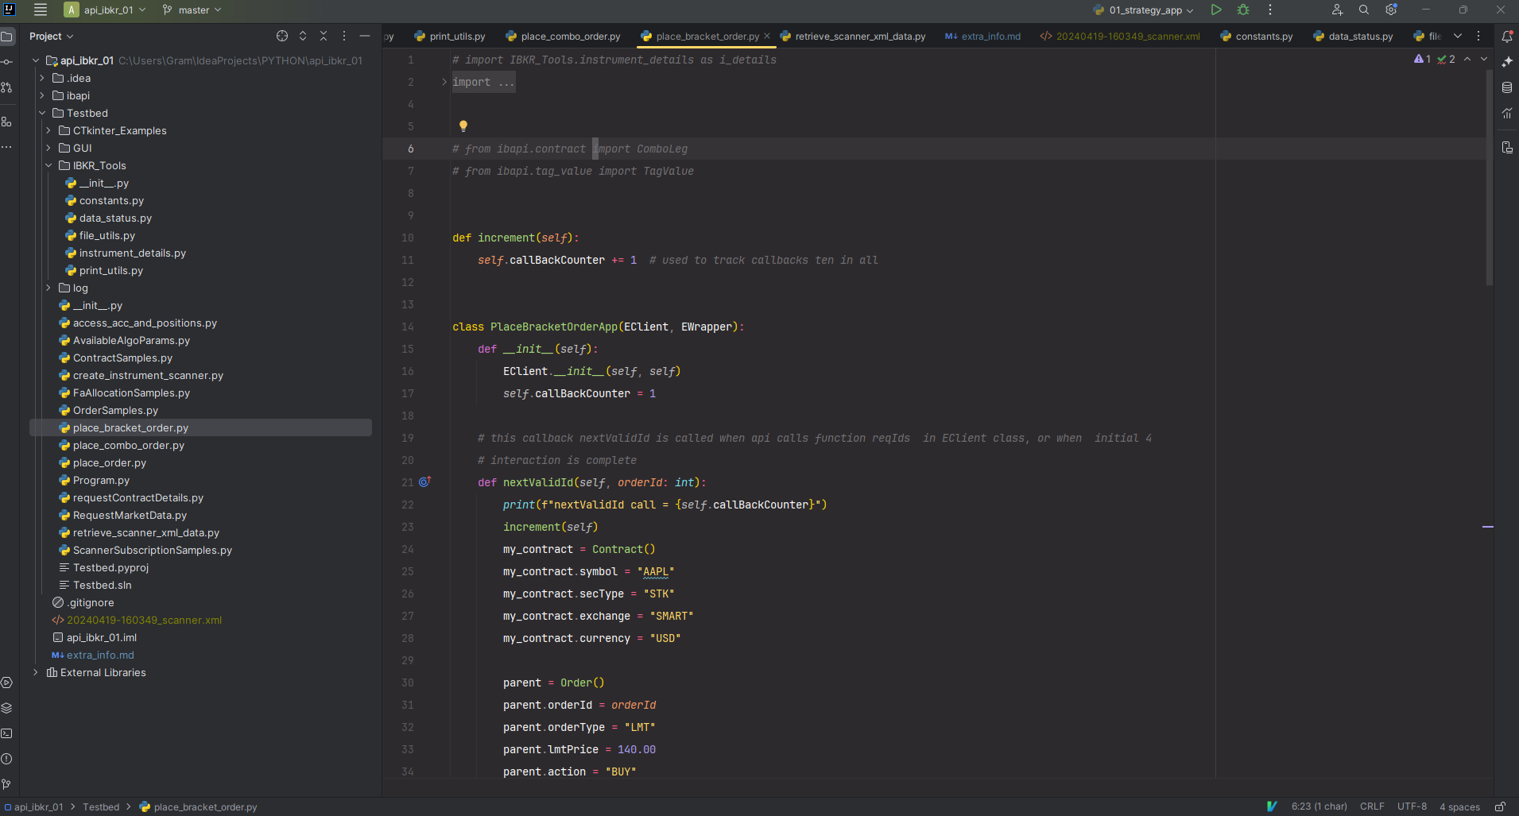Expand the GUI folder
The width and height of the screenshot is (1519, 816).
[48, 148]
